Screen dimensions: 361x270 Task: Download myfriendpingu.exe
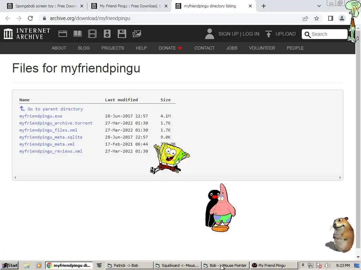41,116
